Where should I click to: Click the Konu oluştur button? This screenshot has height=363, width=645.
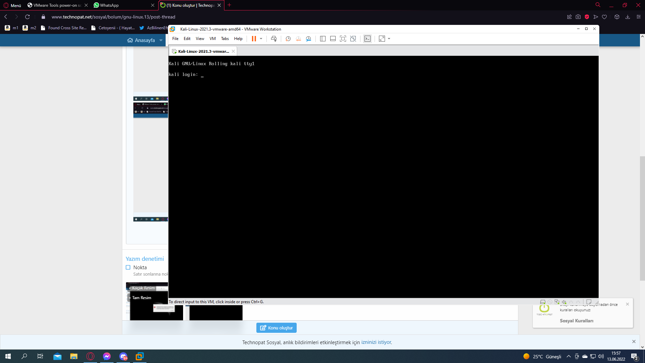coord(276,328)
